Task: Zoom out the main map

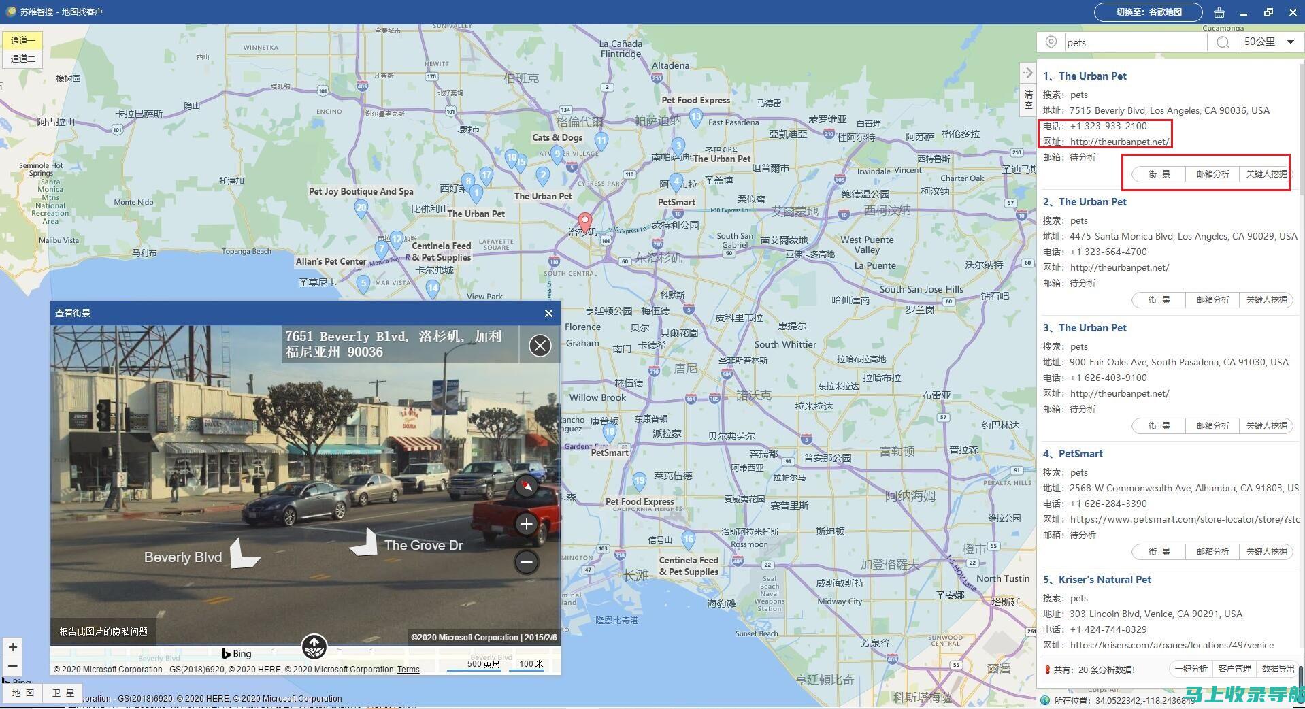Action: tap(12, 666)
